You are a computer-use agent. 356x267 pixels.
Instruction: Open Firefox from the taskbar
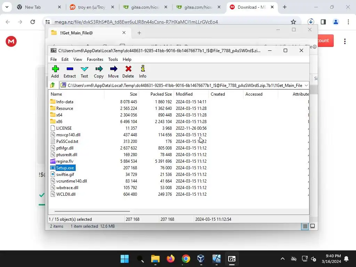171,259
